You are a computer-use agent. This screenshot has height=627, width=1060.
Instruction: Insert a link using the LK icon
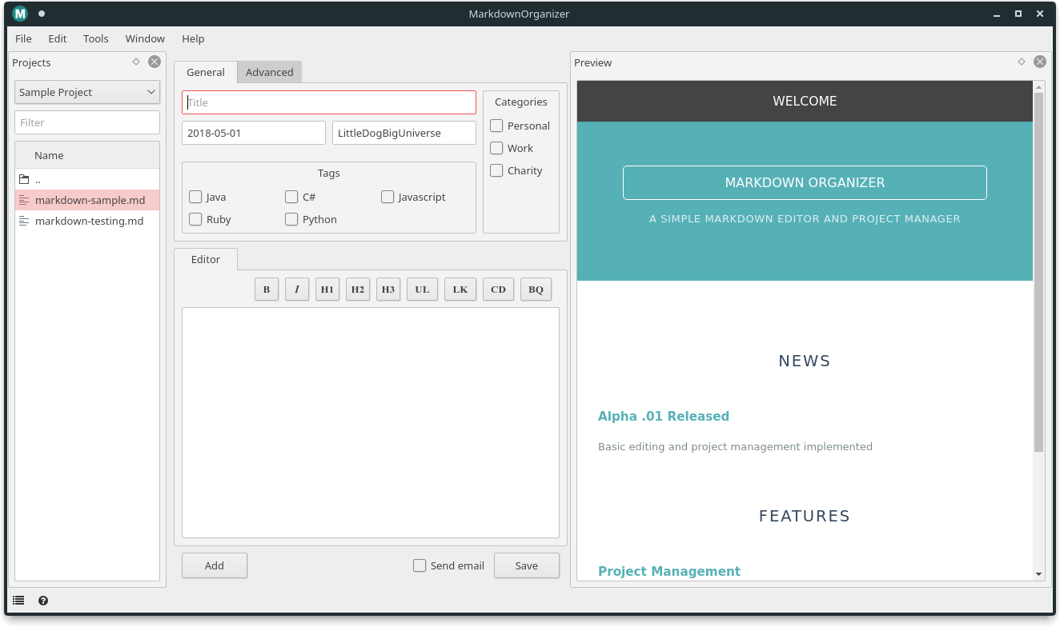460,289
